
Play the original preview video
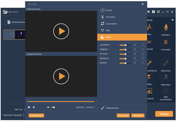pos(61,31)
